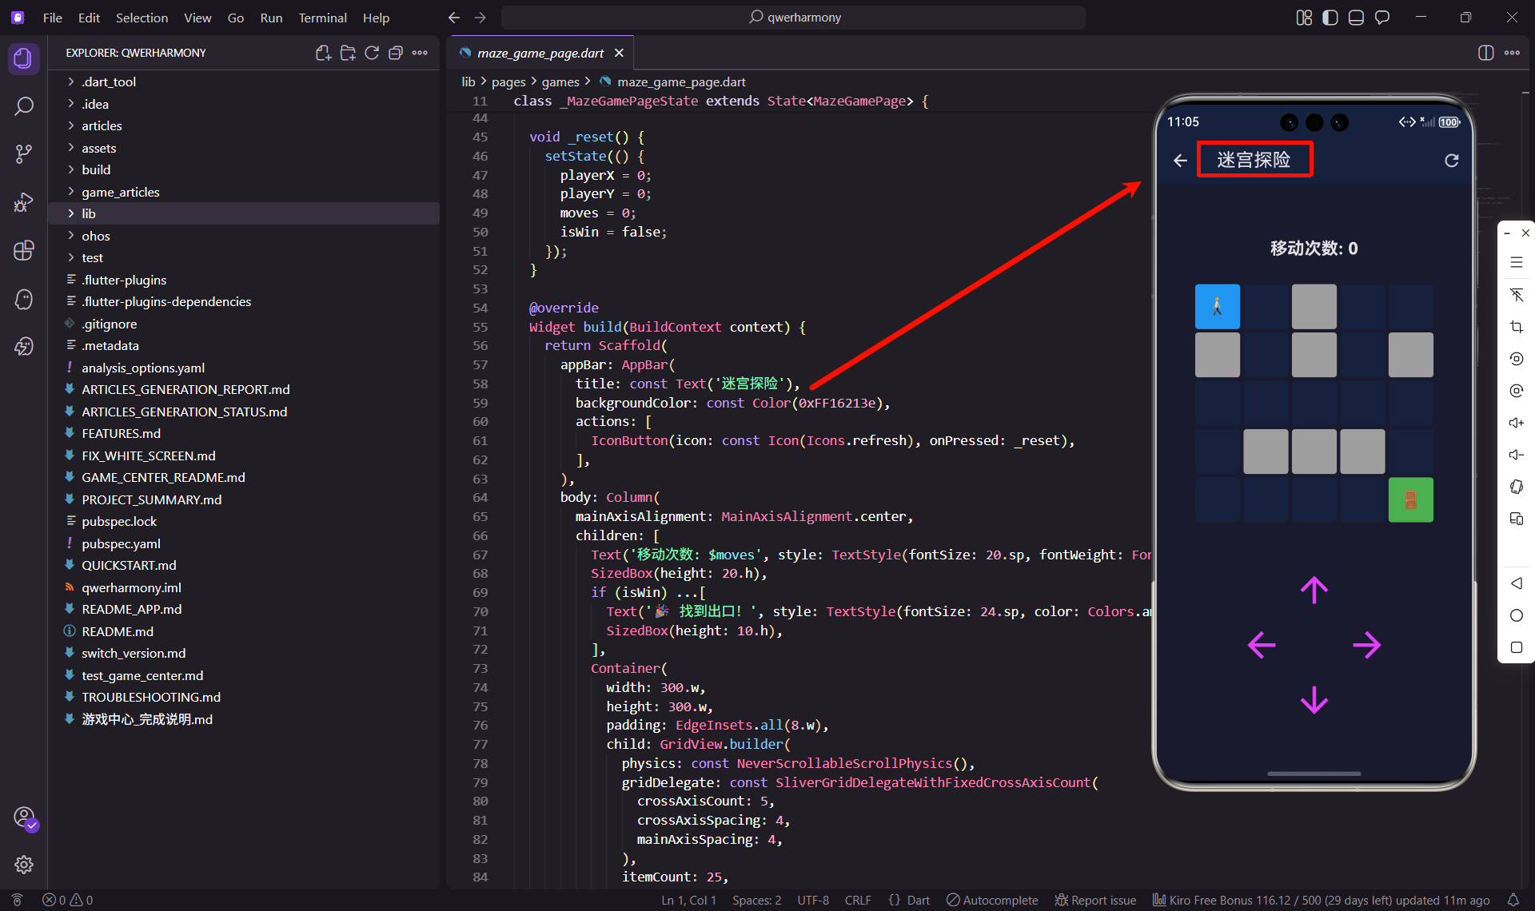Collapse all folders in explorer
1535x911 pixels.
396,53
